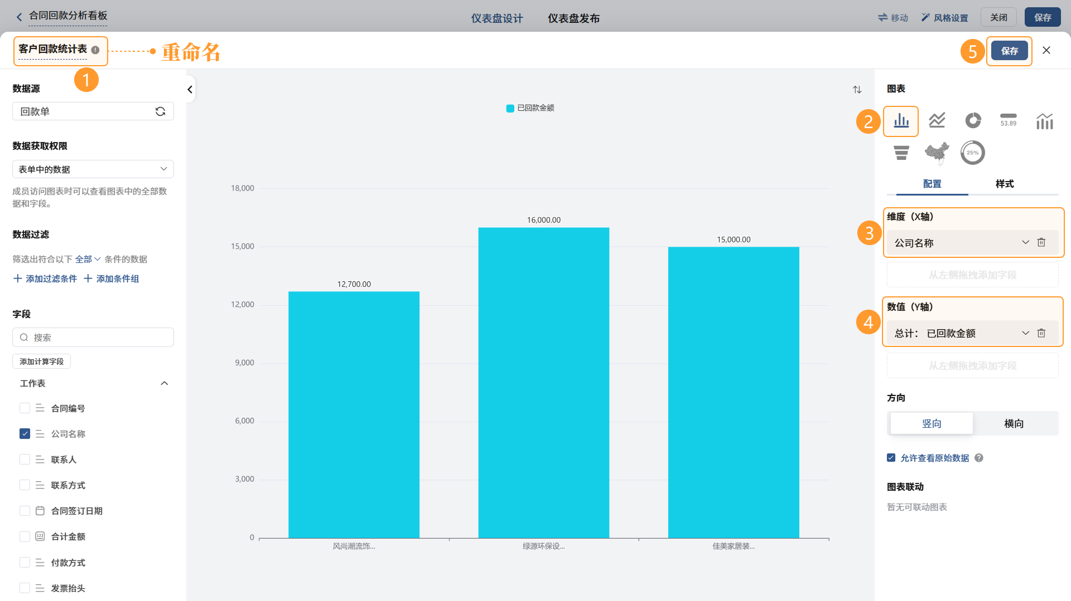Click the sort arrows icon above chart
Viewport: 1071px width, 601px height.
pos(857,90)
